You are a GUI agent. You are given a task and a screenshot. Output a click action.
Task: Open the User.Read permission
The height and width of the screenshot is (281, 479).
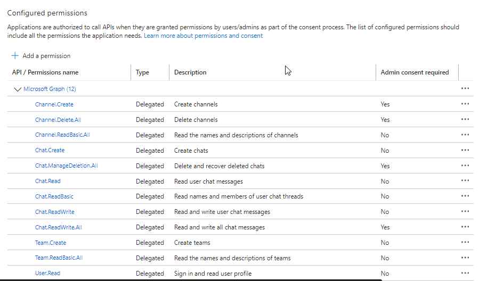[x=47, y=273]
